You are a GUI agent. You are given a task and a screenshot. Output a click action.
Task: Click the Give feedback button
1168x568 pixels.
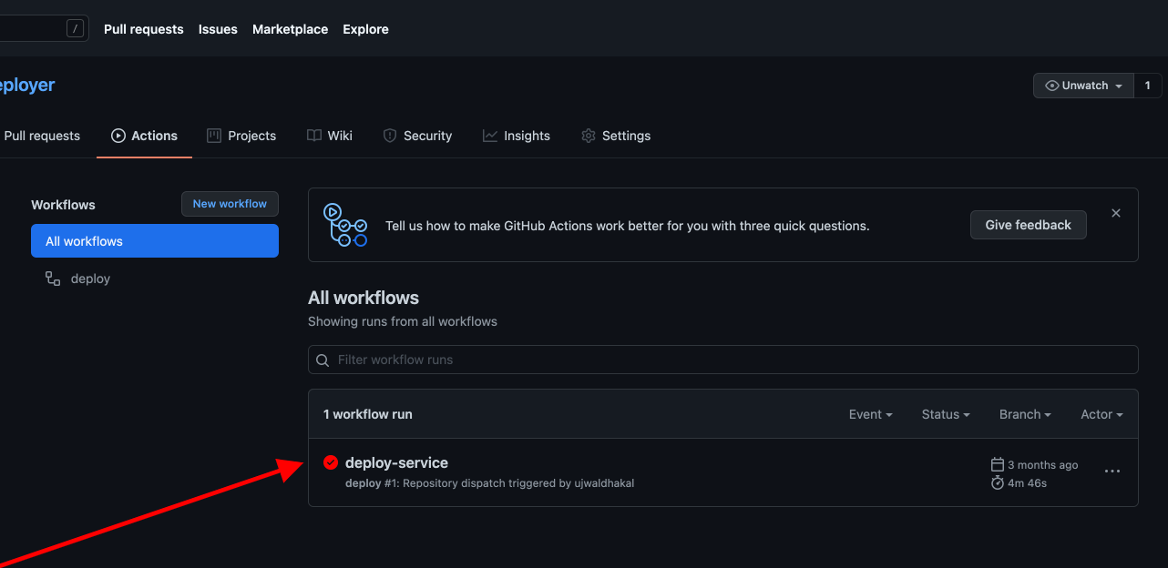coord(1028,225)
